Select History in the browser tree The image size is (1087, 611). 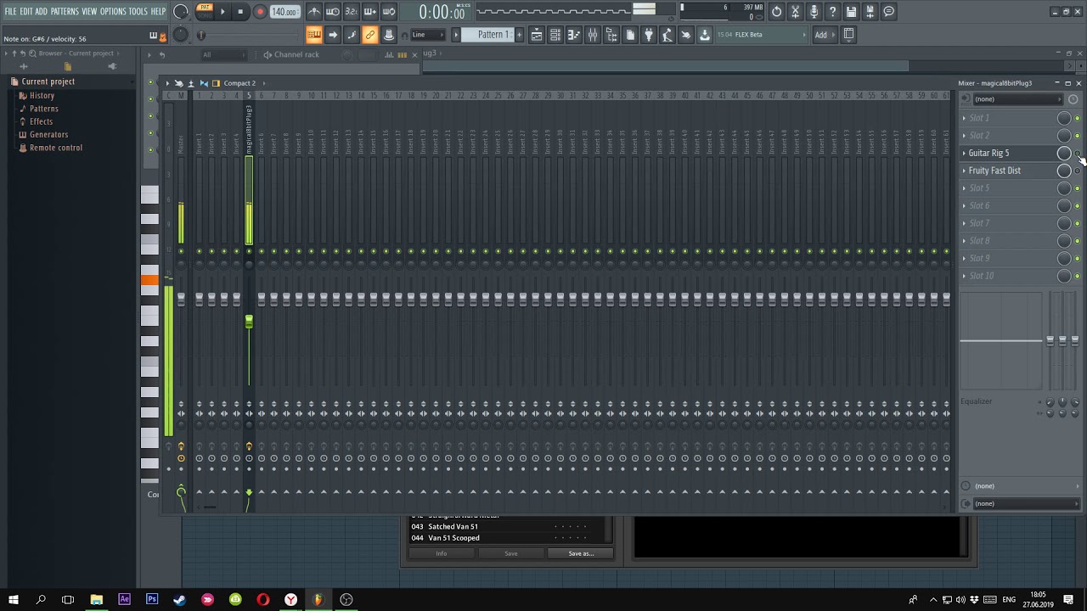(x=42, y=96)
